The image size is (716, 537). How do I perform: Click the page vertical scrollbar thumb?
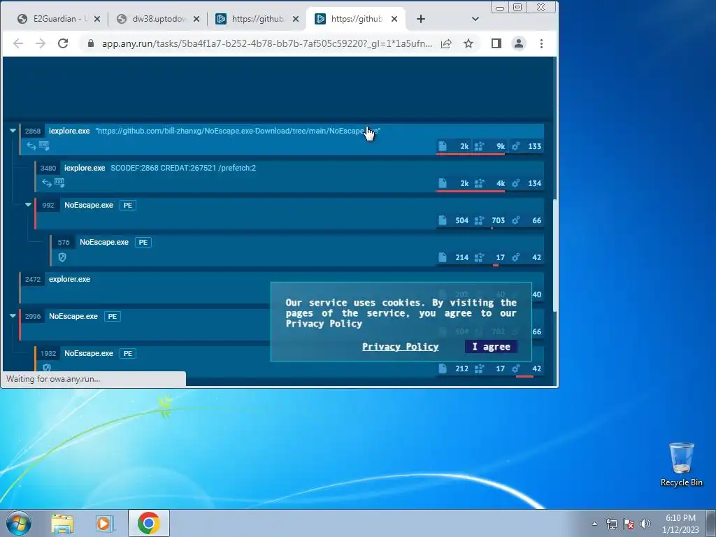555,255
